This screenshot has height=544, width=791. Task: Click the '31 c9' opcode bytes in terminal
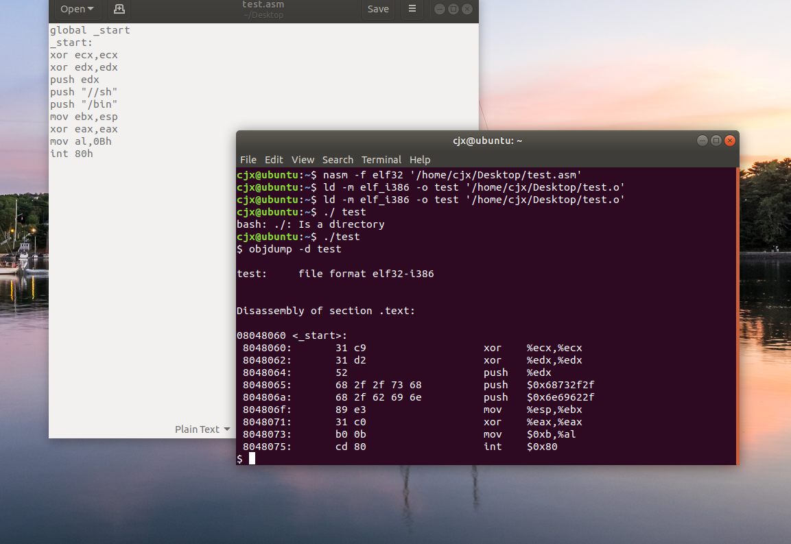[x=351, y=348]
